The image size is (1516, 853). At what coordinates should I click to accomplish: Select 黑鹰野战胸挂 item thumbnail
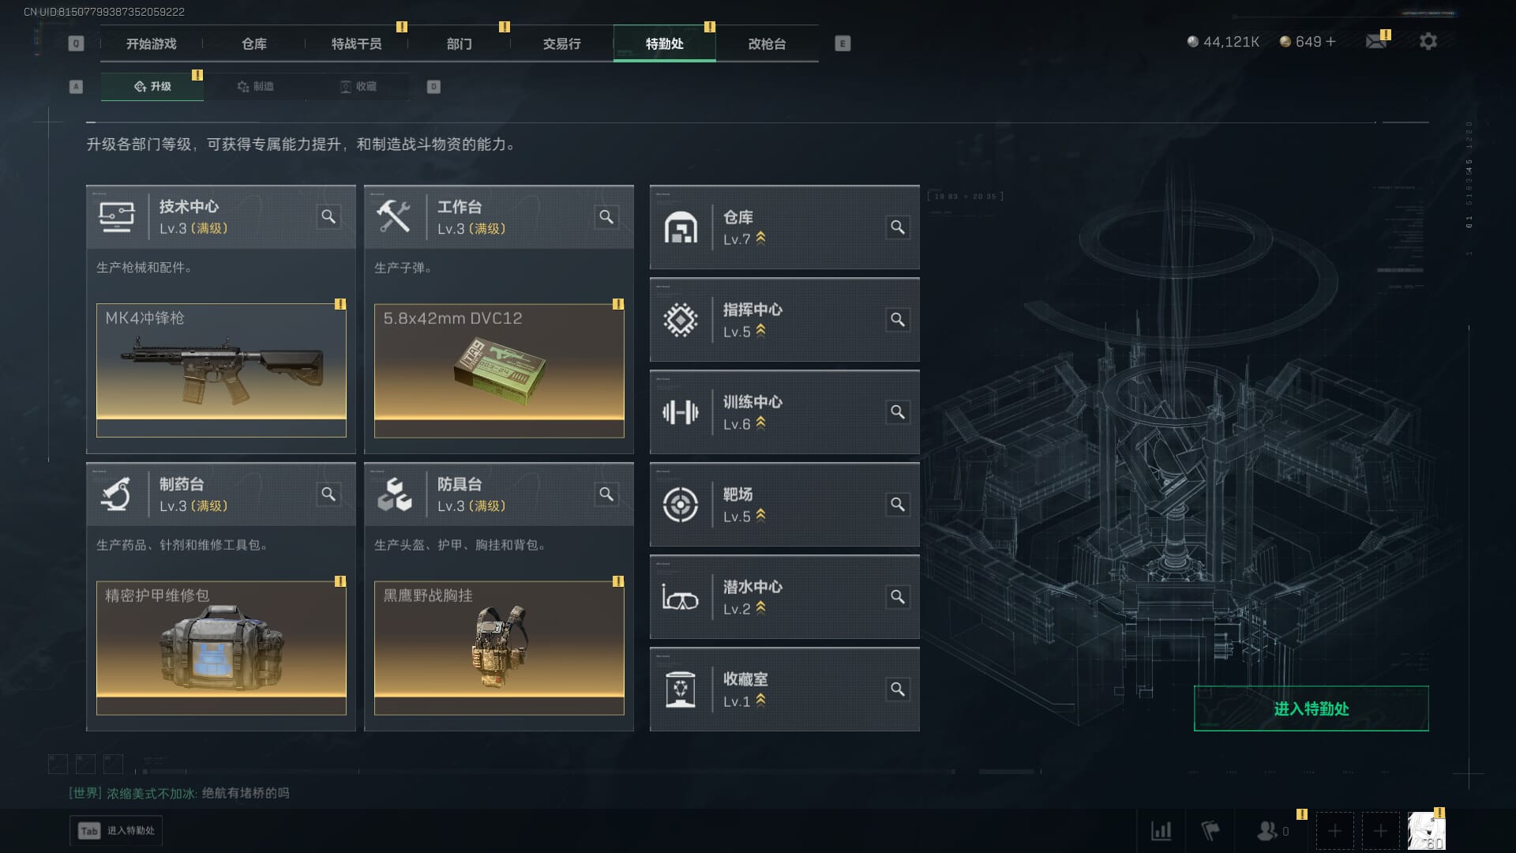click(x=499, y=648)
